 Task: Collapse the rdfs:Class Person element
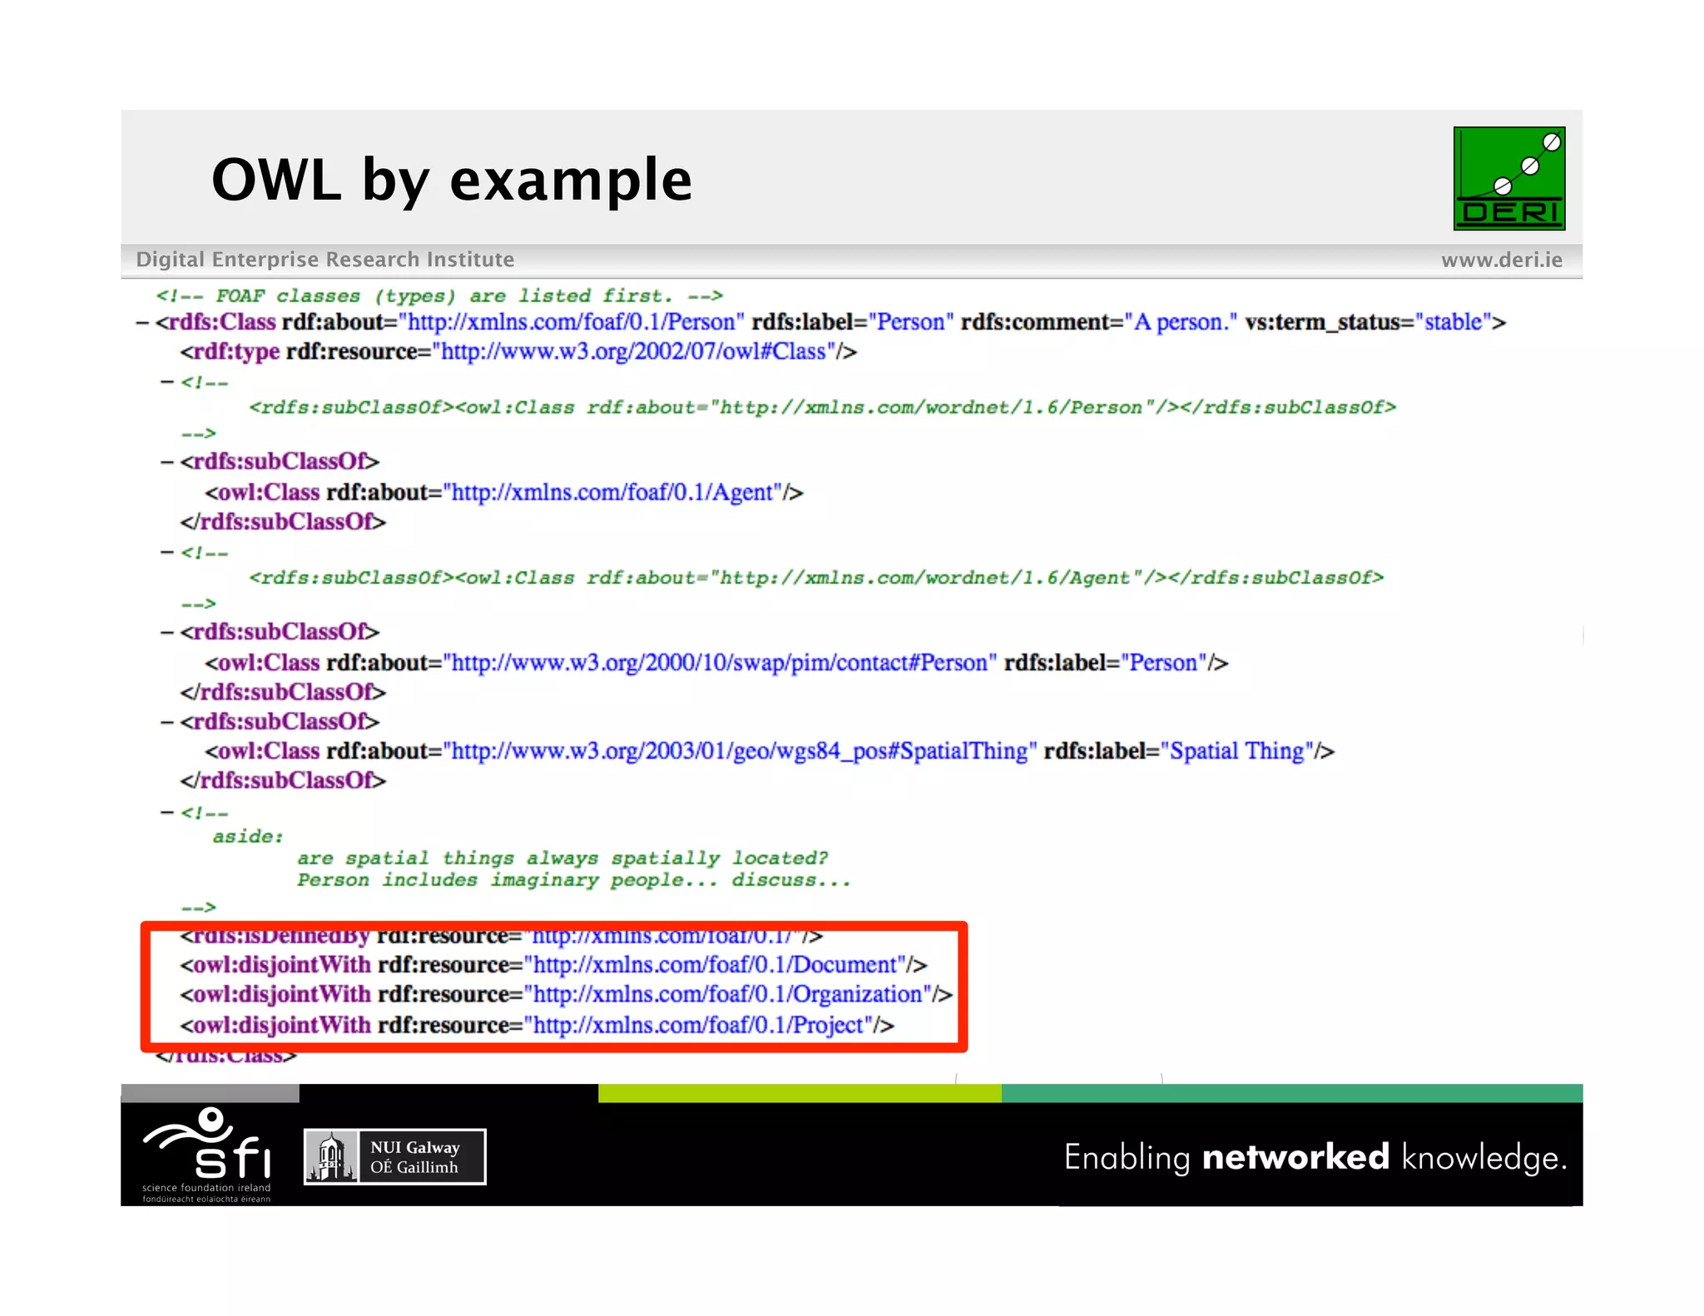pos(142,323)
